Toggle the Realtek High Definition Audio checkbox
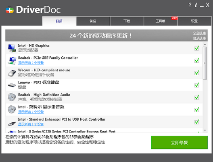 [x=197, y=97]
